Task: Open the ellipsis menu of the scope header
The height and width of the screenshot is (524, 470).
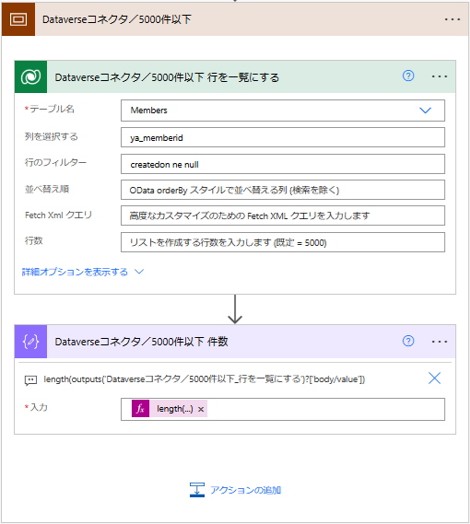Action: click(452, 19)
